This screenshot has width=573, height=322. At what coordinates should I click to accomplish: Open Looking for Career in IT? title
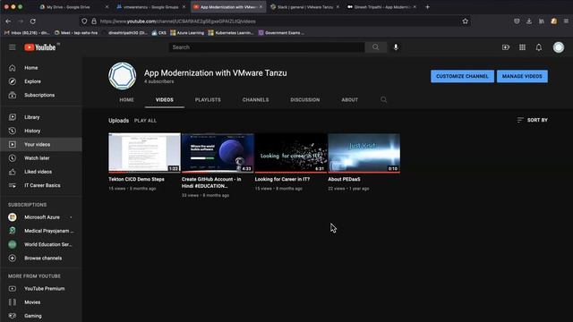click(282, 179)
